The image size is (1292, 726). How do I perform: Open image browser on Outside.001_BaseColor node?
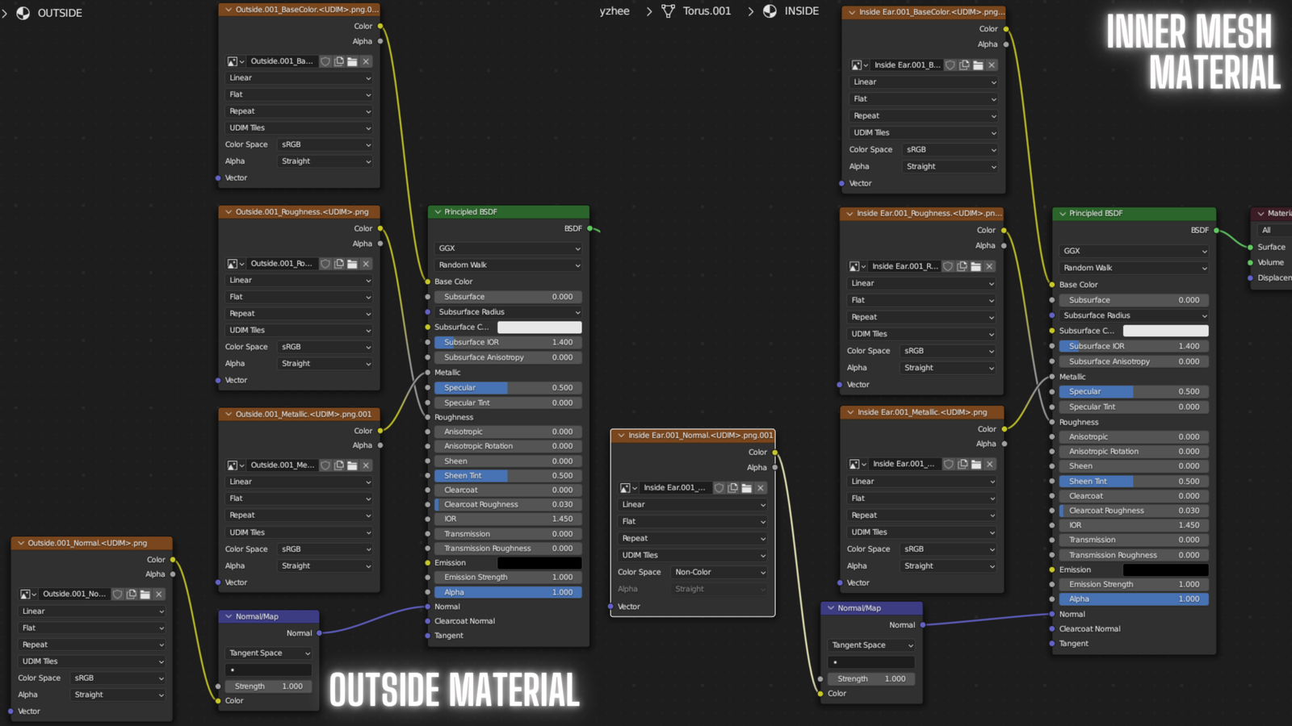(236, 61)
